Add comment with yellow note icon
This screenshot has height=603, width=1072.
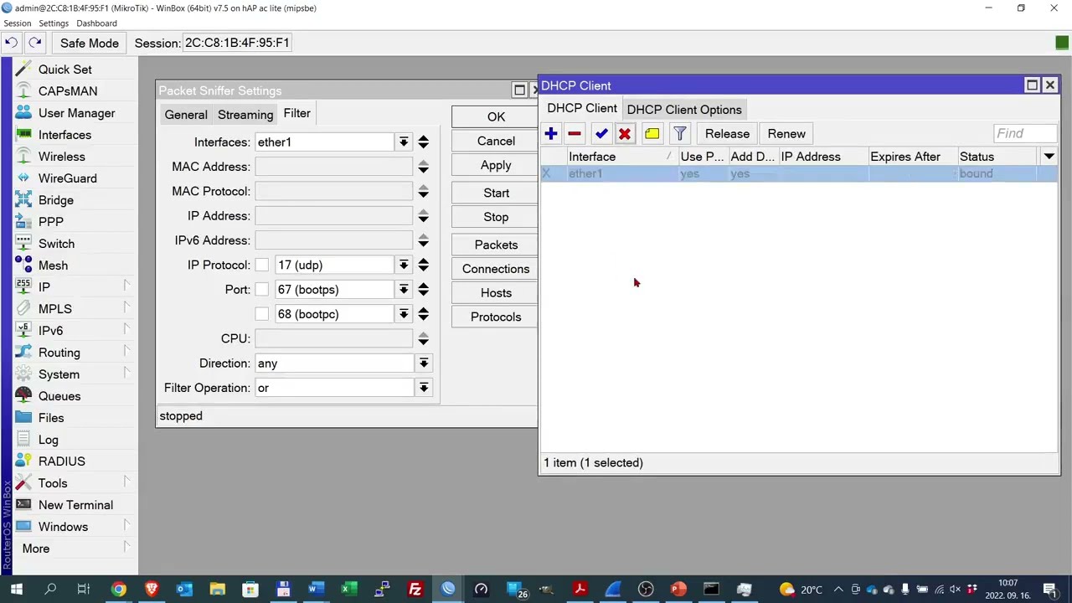tap(652, 134)
